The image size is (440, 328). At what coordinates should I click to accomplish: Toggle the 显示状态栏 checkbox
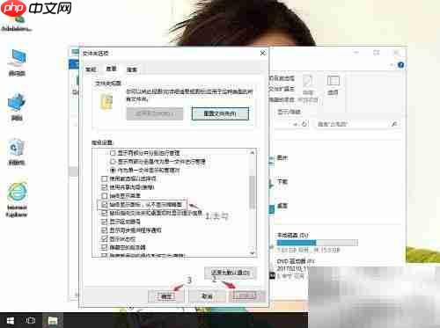point(104,238)
